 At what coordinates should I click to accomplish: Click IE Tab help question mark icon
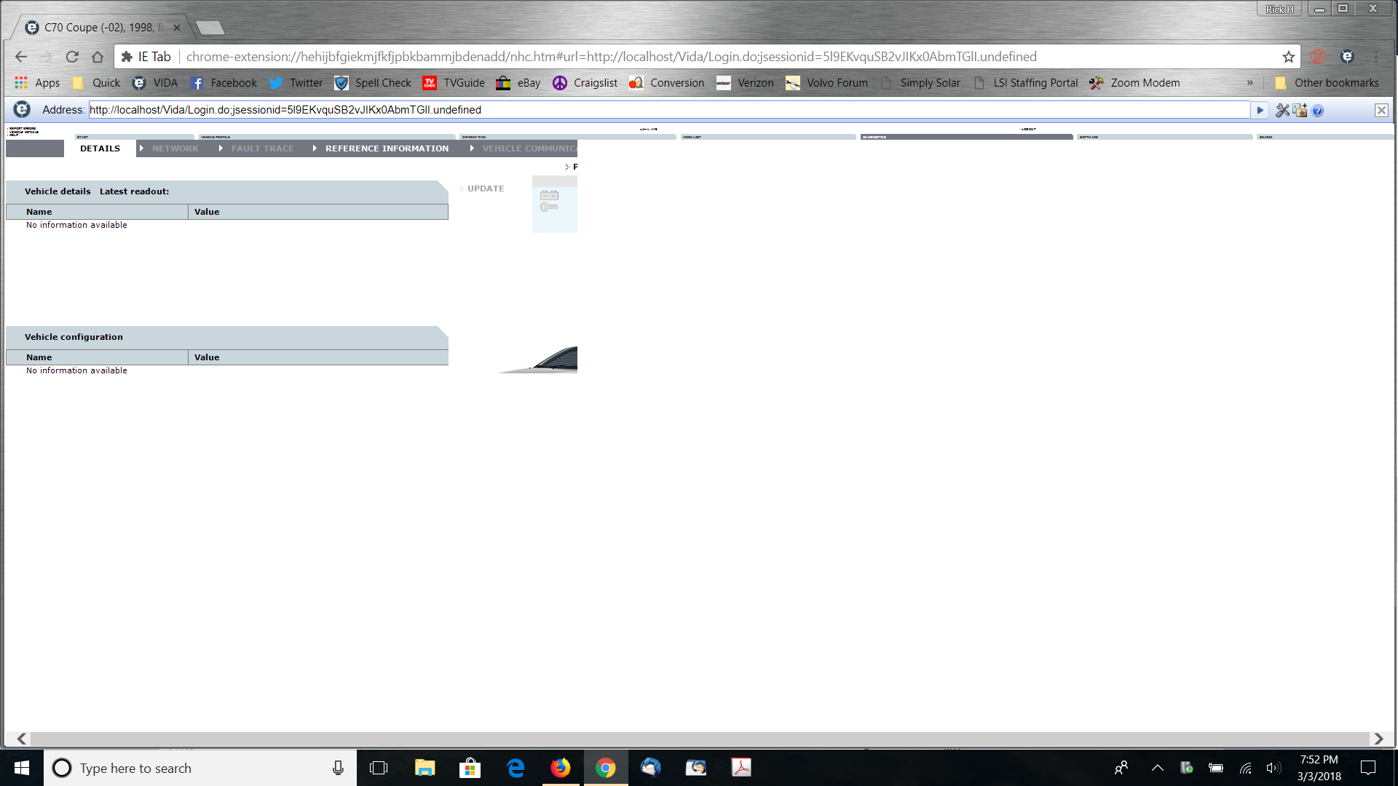click(1317, 111)
